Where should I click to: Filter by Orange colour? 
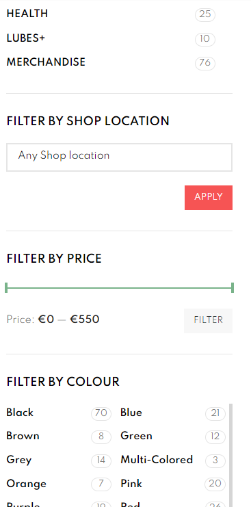[x=27, y=484]
